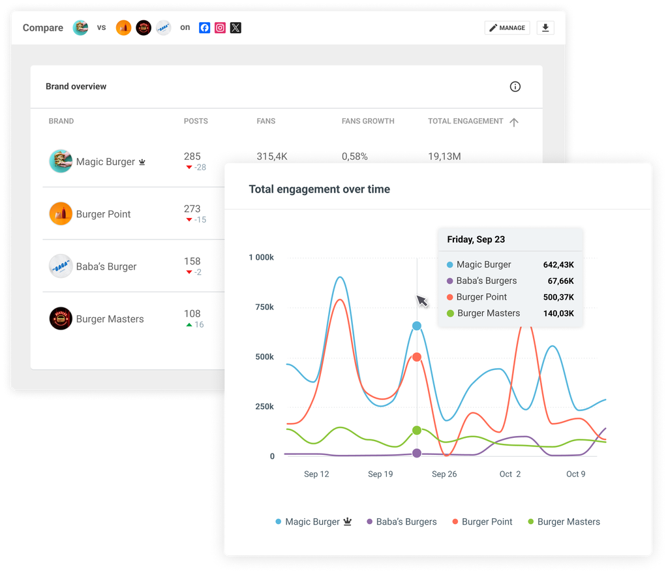
Task: Toggle Burger Masters series in chart legend
Action: [568, 522]
